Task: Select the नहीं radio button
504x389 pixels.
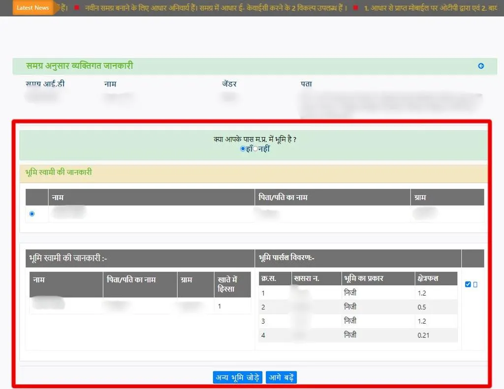Action: pos(255,149)
